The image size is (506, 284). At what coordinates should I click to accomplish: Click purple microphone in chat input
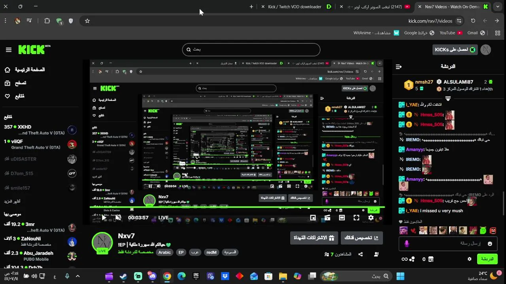click(x=407, y=244)
